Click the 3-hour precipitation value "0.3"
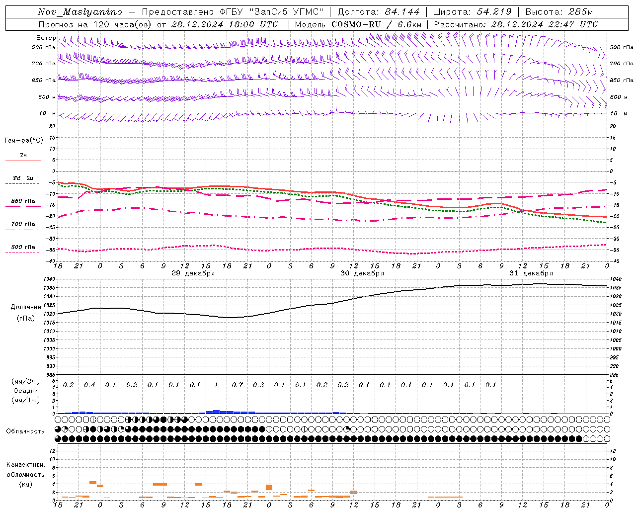This screenshot has width=636, height=509. coord(258,385)
